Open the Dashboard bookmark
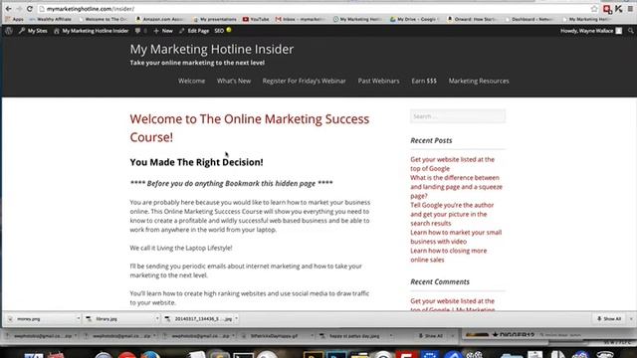The height and width of the screenshot is (358, 637). pyautogui.click(x=529, y=19)
